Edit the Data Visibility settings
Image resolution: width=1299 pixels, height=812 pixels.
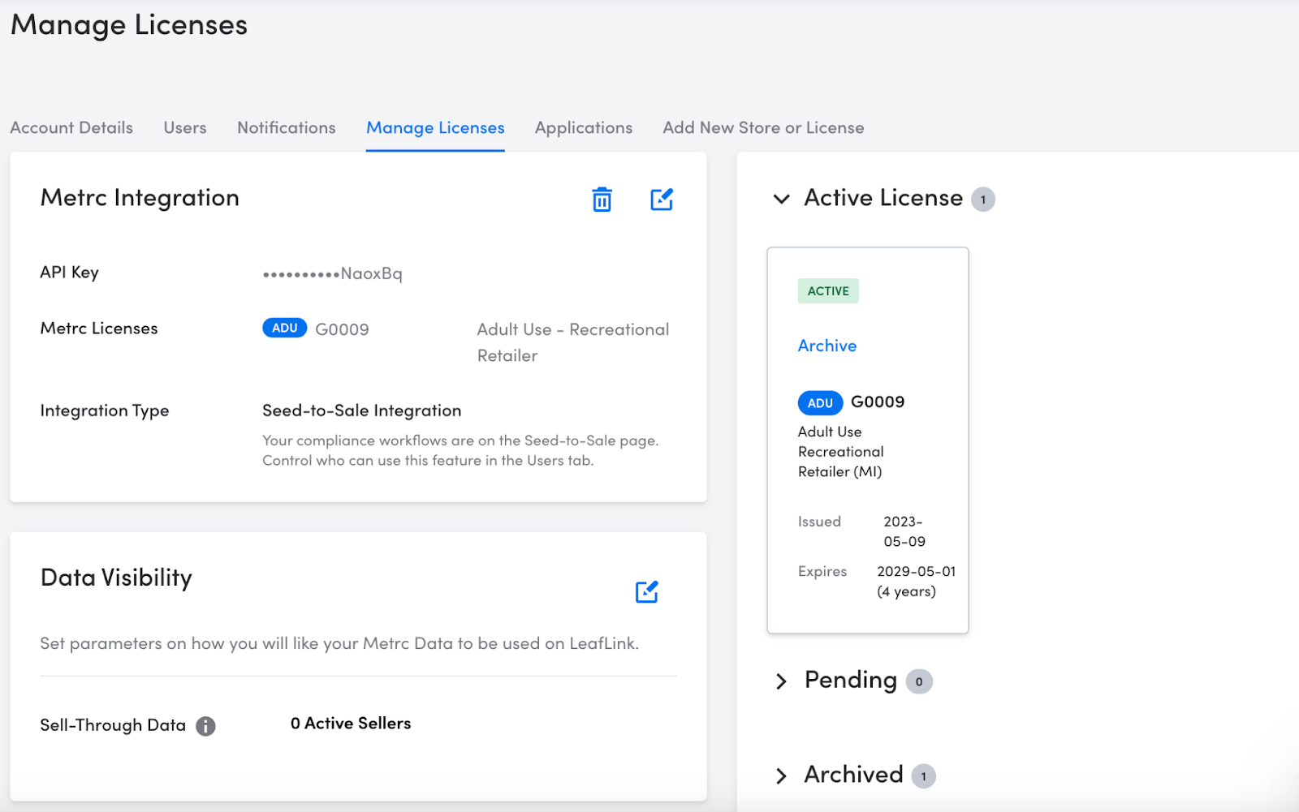tap(646, 592)
